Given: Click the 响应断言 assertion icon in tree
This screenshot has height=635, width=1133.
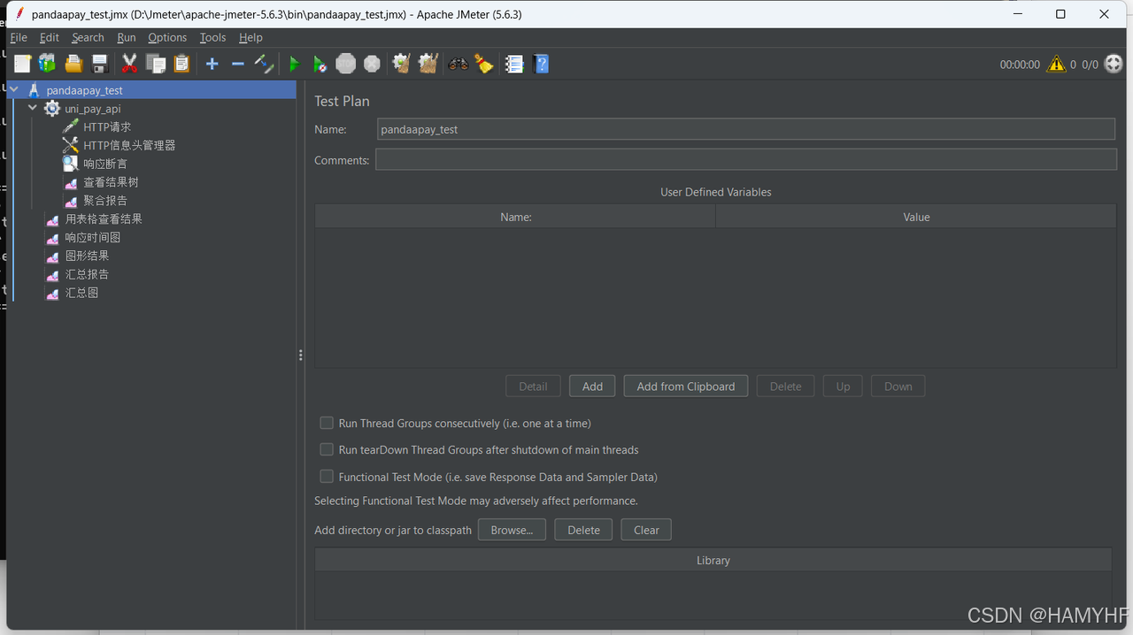Looking at the screenshot, I should tap(71, 164).
